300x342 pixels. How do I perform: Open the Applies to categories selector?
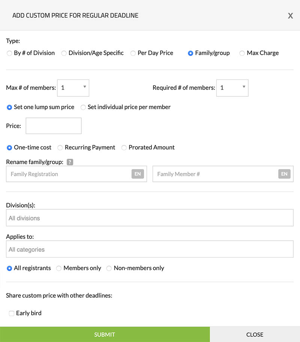(x=150, y=249)
